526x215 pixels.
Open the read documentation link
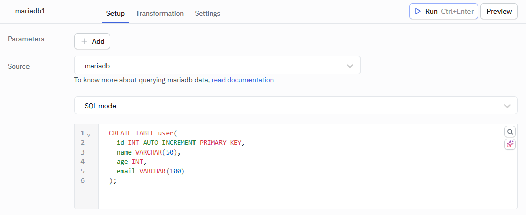pos(242,80)
